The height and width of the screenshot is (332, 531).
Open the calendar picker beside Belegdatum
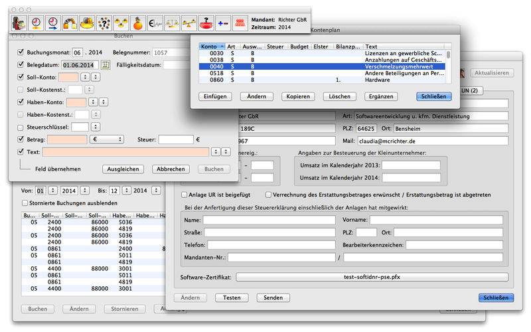[x=105, y=65]
